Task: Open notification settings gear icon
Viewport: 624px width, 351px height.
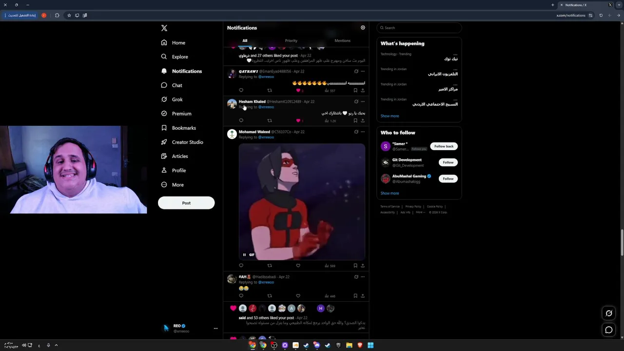Action: coord(363,28)
